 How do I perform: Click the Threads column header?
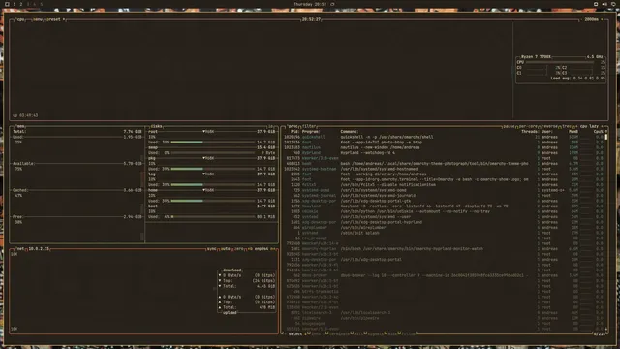click(x=530, y=132)
